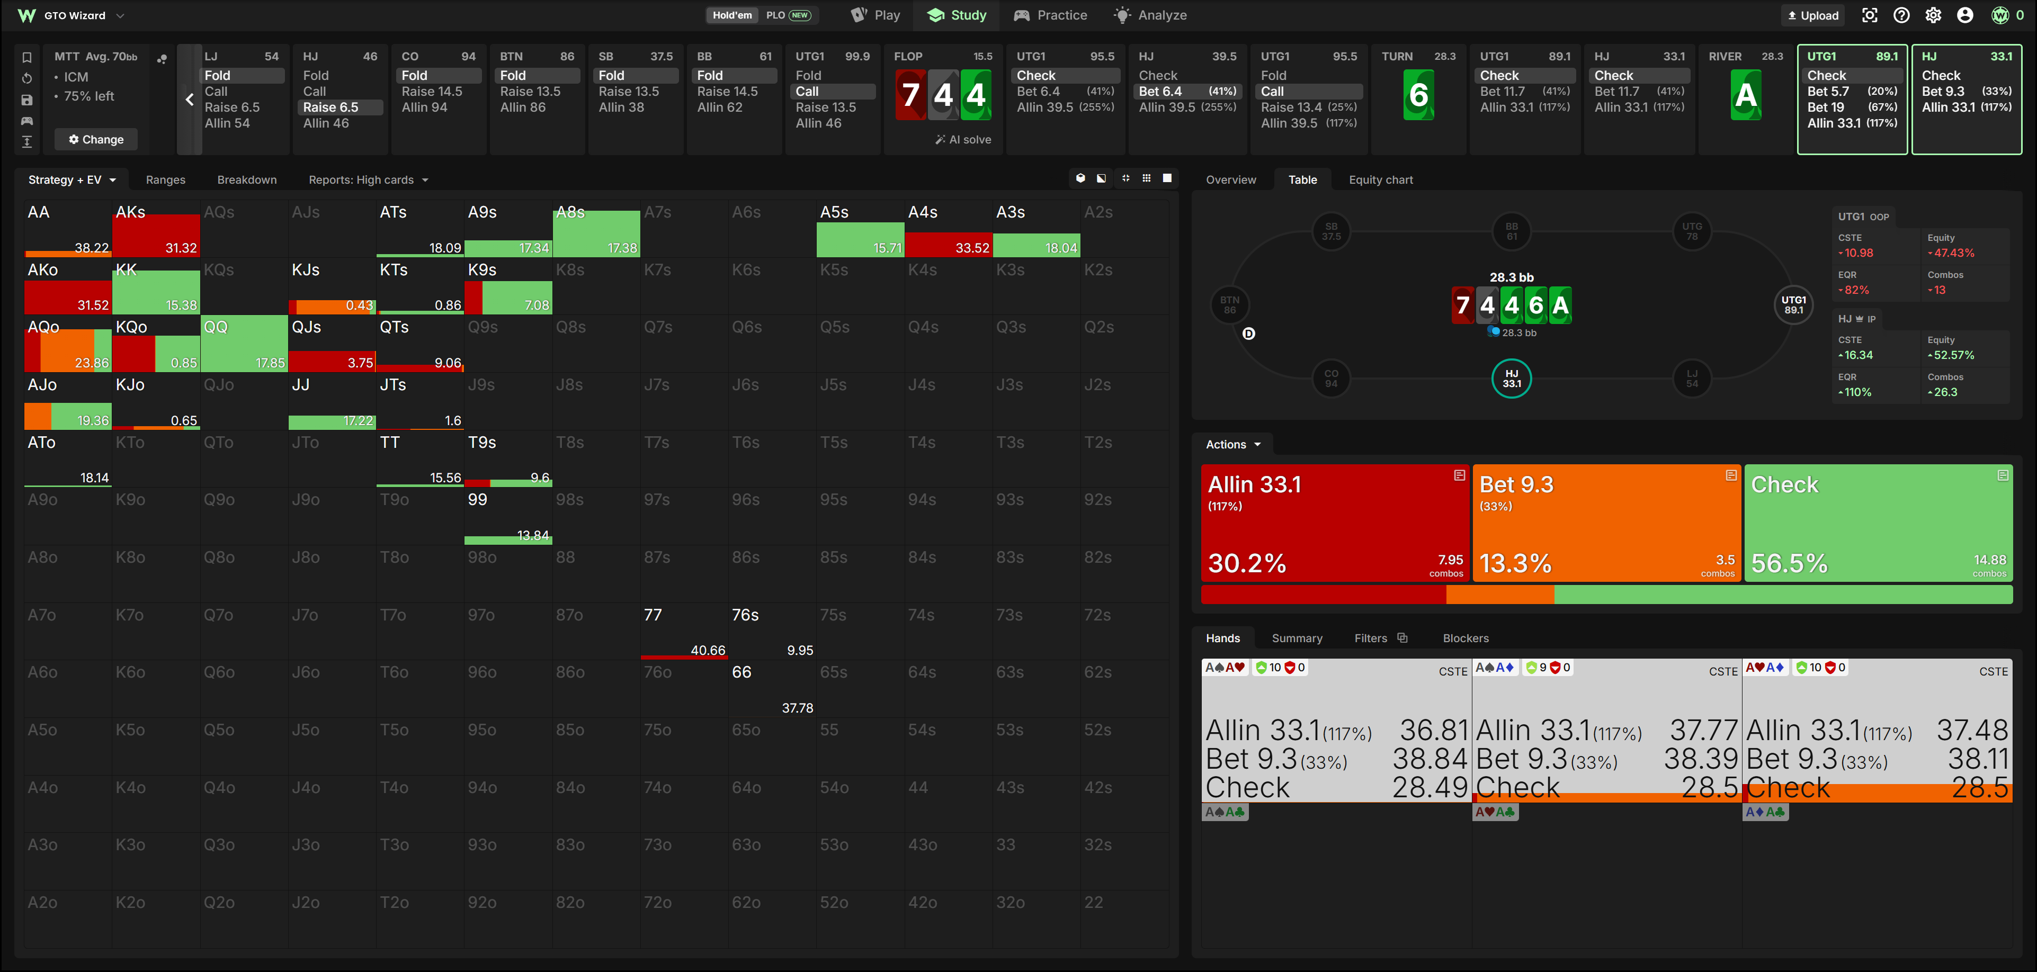Click the bookmark icon in the left sidebar

(27, 57)
